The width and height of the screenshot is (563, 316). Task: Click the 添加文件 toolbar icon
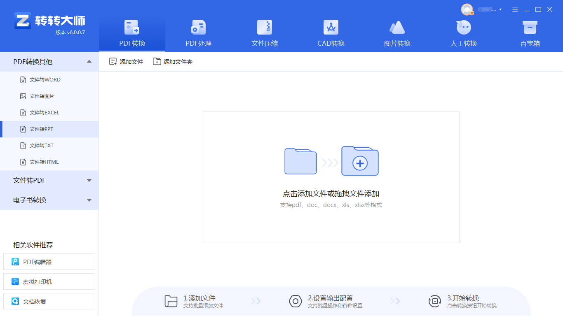[126, 61]
